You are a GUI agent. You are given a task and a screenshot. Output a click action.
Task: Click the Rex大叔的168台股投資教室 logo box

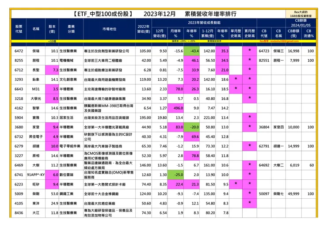coord(301,14)
